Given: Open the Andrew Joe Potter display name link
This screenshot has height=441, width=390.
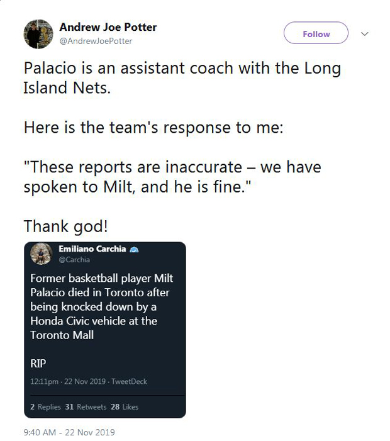Looking at the screenshot, I should coord(108,27).
